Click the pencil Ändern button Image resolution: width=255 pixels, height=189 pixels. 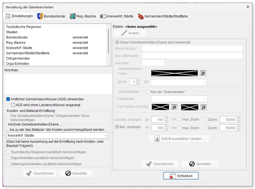(130, 33)
